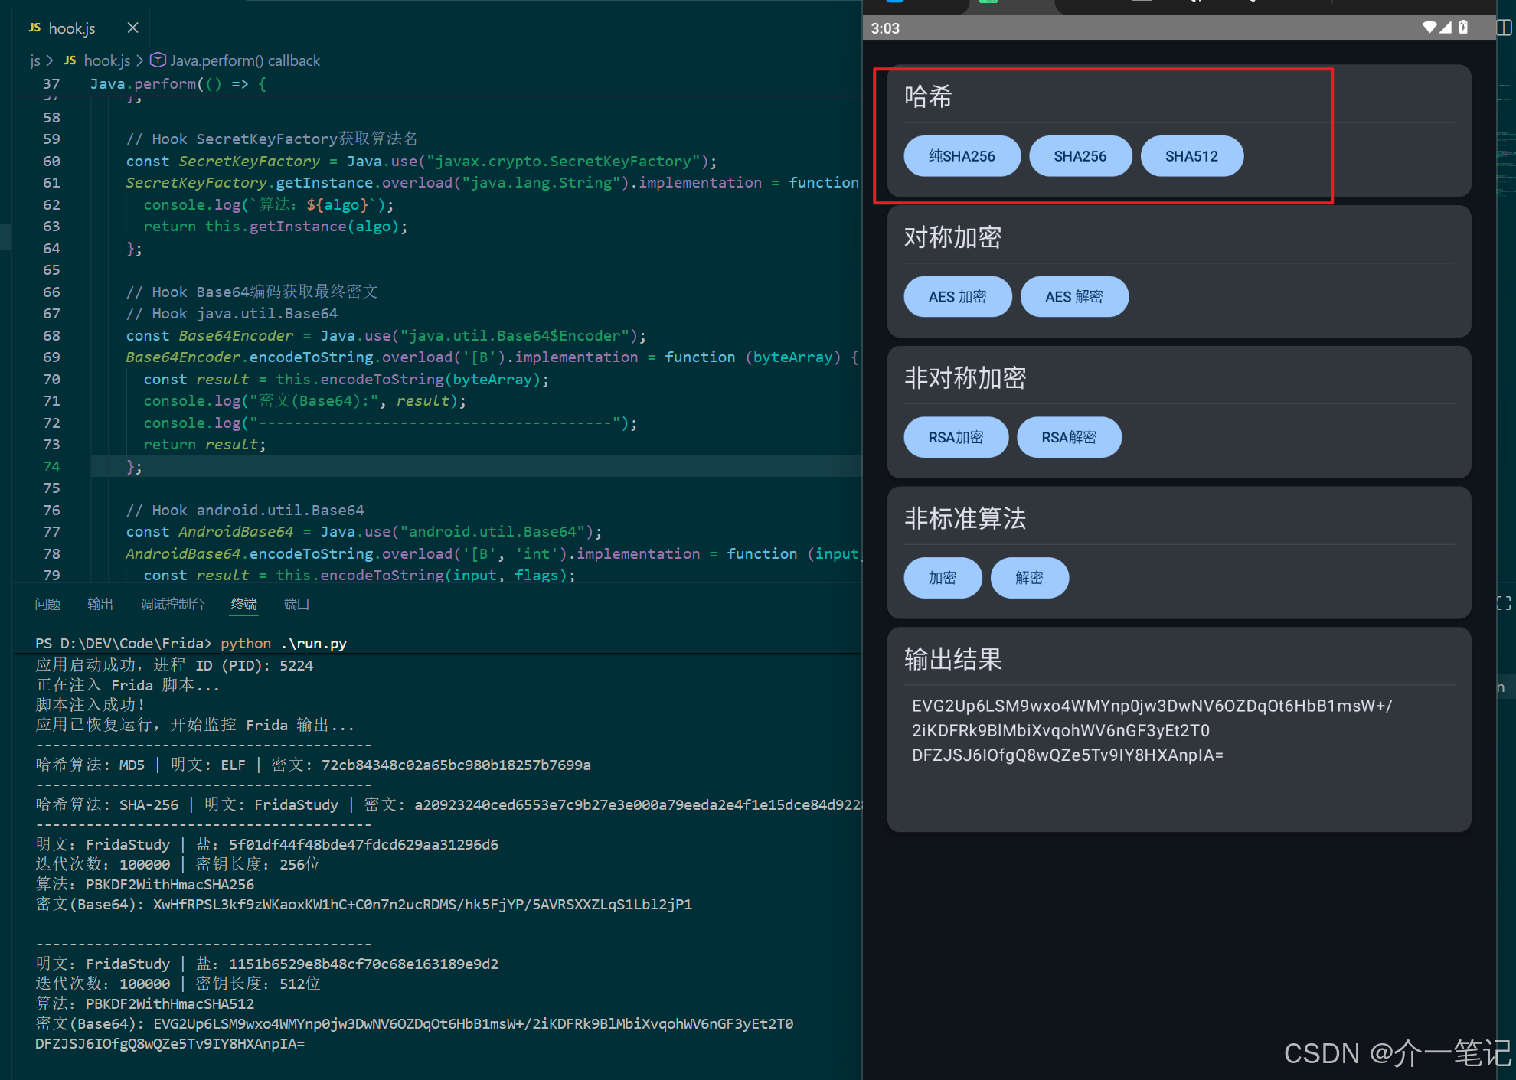This screenshot has width=1516, height=1080.
Task: Click the Wi-Fi icon in the Android status bar
Action: (x=1429, y=28)
